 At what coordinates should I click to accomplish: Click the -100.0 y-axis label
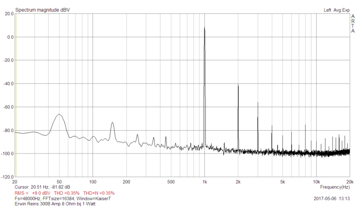pos(8,154)
